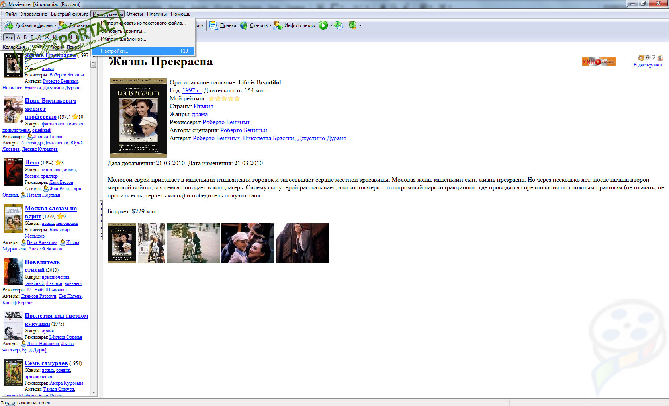The width and height of the screenshot is (669, 406).
Task: Click the person icon beside Жан Рено
Action: (x=46, y=189)
